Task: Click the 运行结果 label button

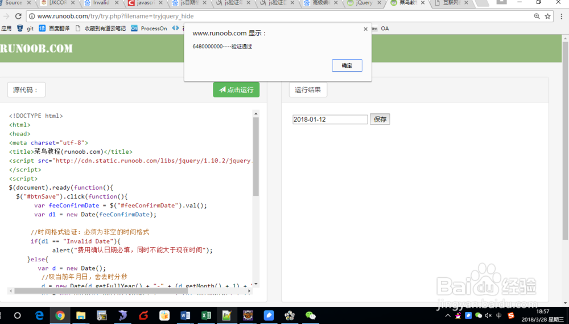Action: [308, 90]
